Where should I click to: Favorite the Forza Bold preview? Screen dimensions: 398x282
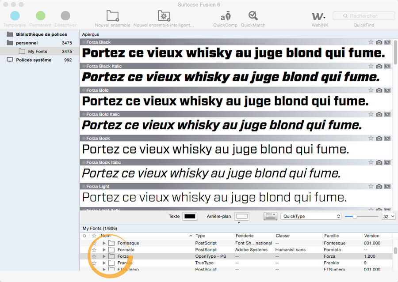tap(371, 90)
